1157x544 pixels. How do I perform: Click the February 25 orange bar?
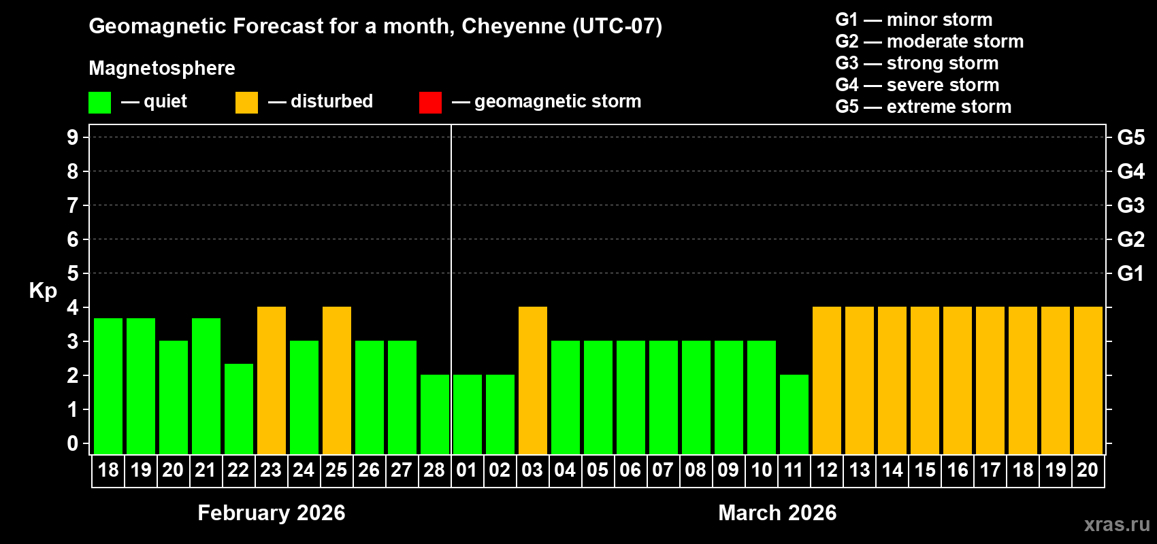(x=337, y=380)
